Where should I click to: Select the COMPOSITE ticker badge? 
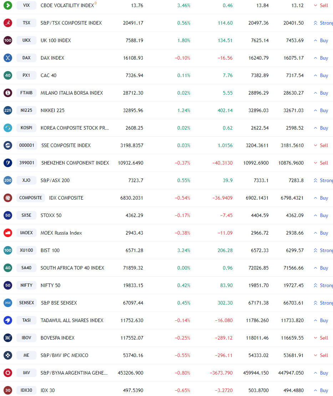pyautogui.click(x=31, y=198)
